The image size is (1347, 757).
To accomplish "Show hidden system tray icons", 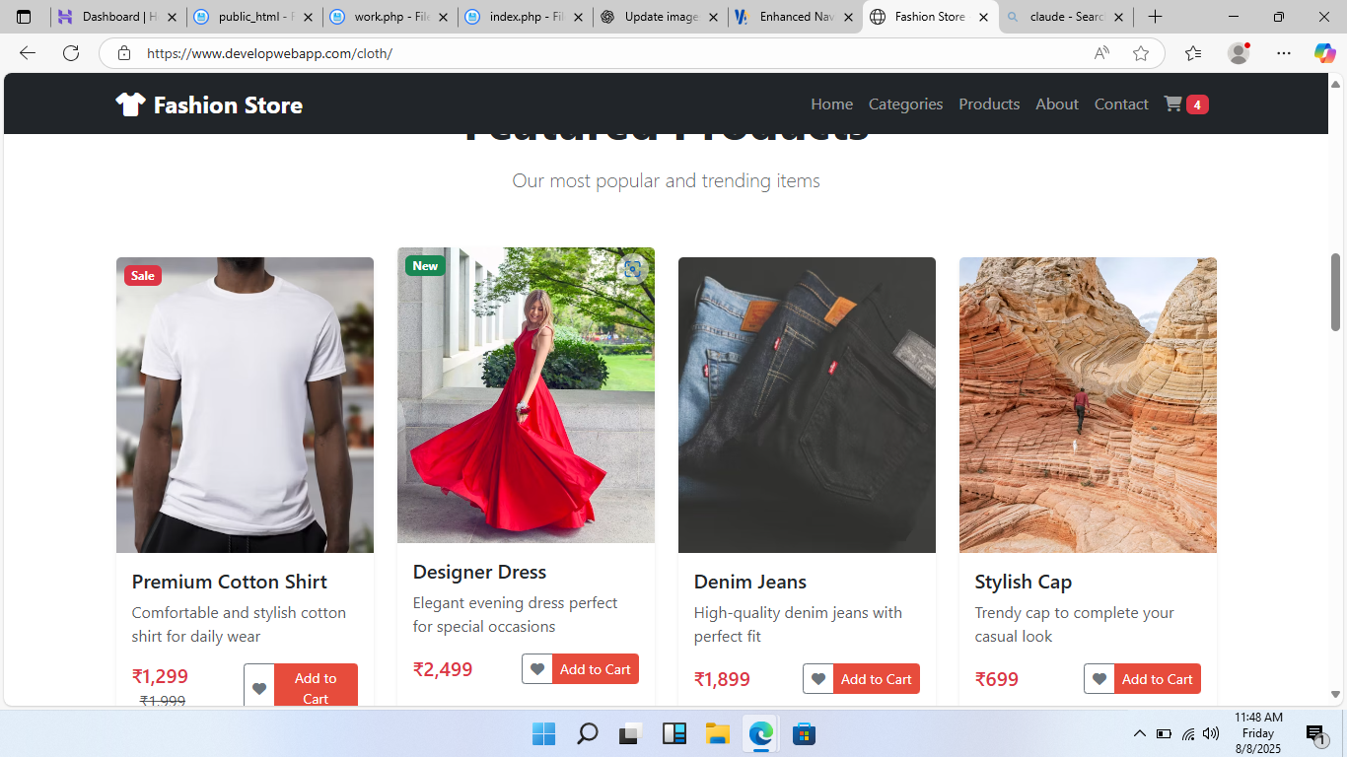I will pos(1139,733).
